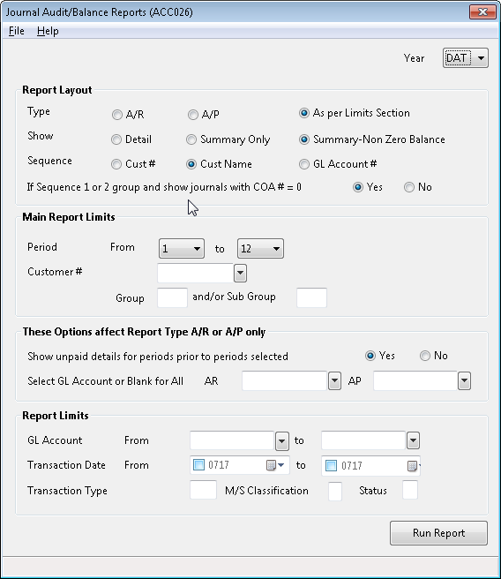
Task: Click the Run Report button
Action: (438, 533)
